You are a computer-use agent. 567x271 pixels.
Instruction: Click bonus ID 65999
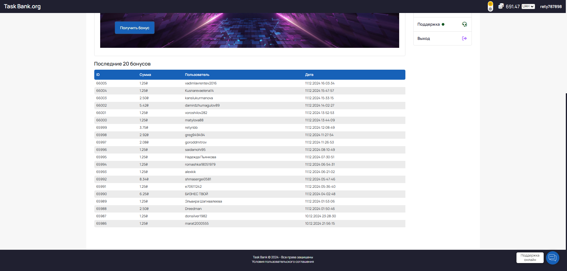(x=101, y=128)
